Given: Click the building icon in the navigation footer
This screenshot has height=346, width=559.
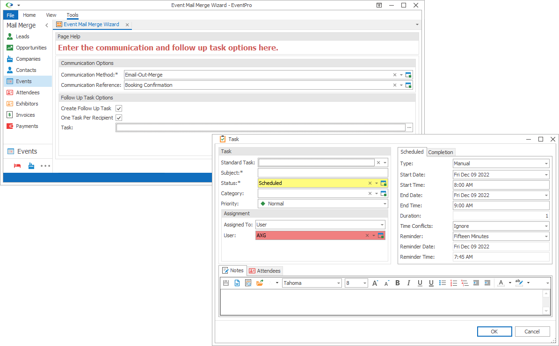Looking at the screenshot, I should (x=31, y=166).
